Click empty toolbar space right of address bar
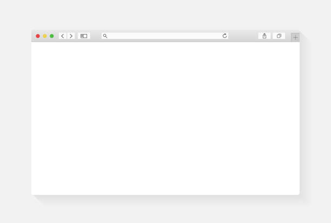 point(243,36)
